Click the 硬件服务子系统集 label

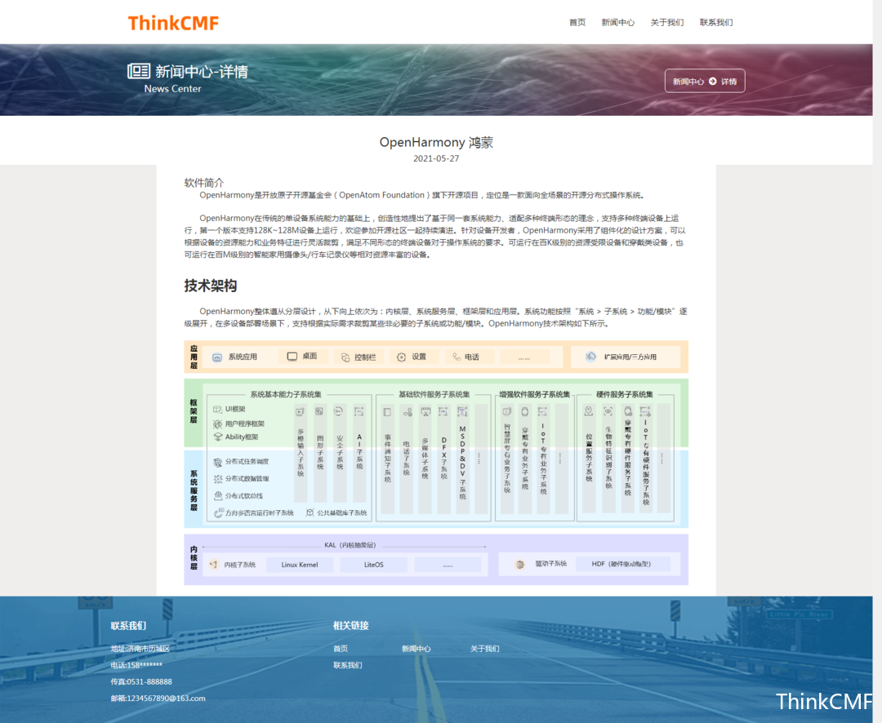coord(625,395)
